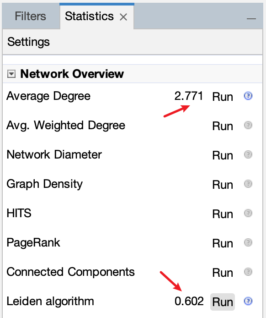Run the Average Degree statistic

click(223, 97)
